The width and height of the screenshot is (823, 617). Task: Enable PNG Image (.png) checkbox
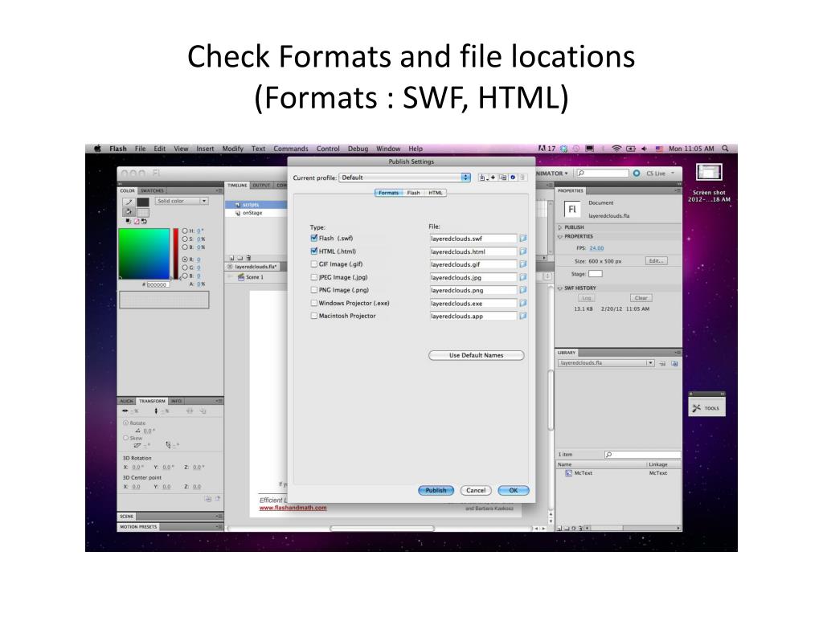pos(314,289)
